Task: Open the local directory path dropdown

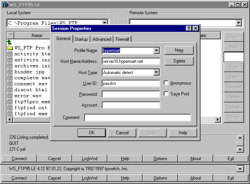Action: coord(105,22)
